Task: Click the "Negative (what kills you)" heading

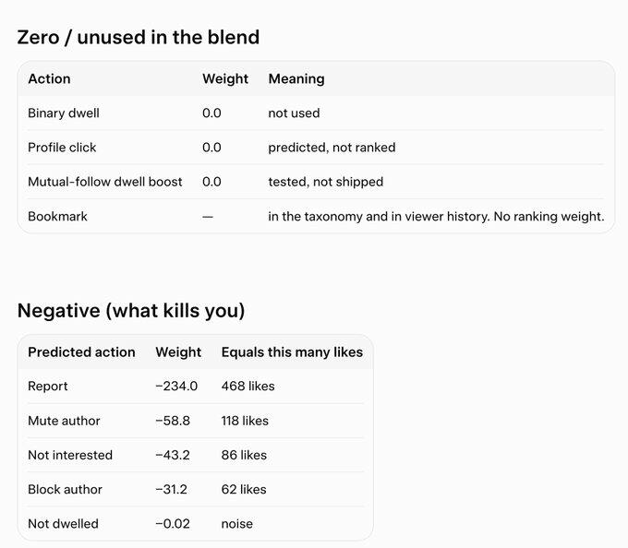Action: [x=131, y=311]
